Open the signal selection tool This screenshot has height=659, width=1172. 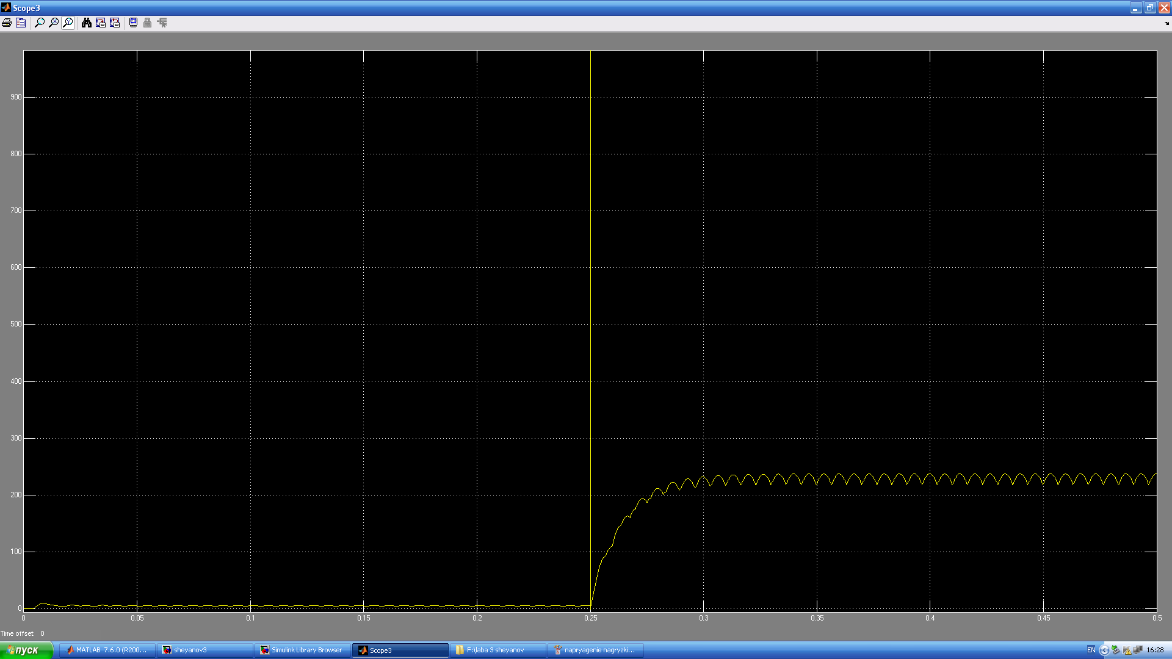(162, 23)
